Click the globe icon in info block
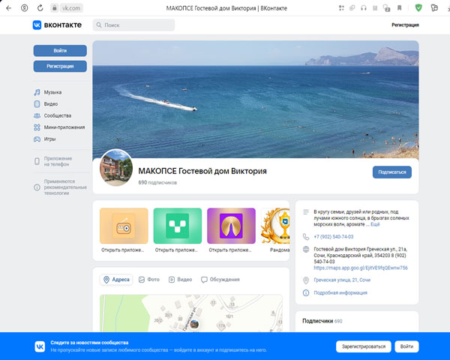This screenshot has height=360, width=450. 306,249
